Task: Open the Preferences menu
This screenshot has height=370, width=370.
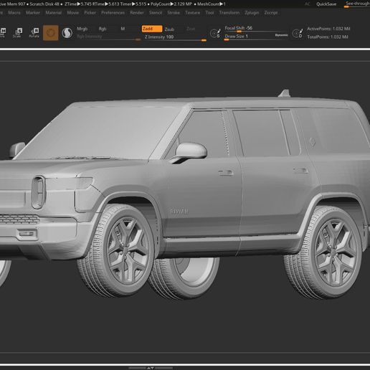Action: [x=113, y=13]
